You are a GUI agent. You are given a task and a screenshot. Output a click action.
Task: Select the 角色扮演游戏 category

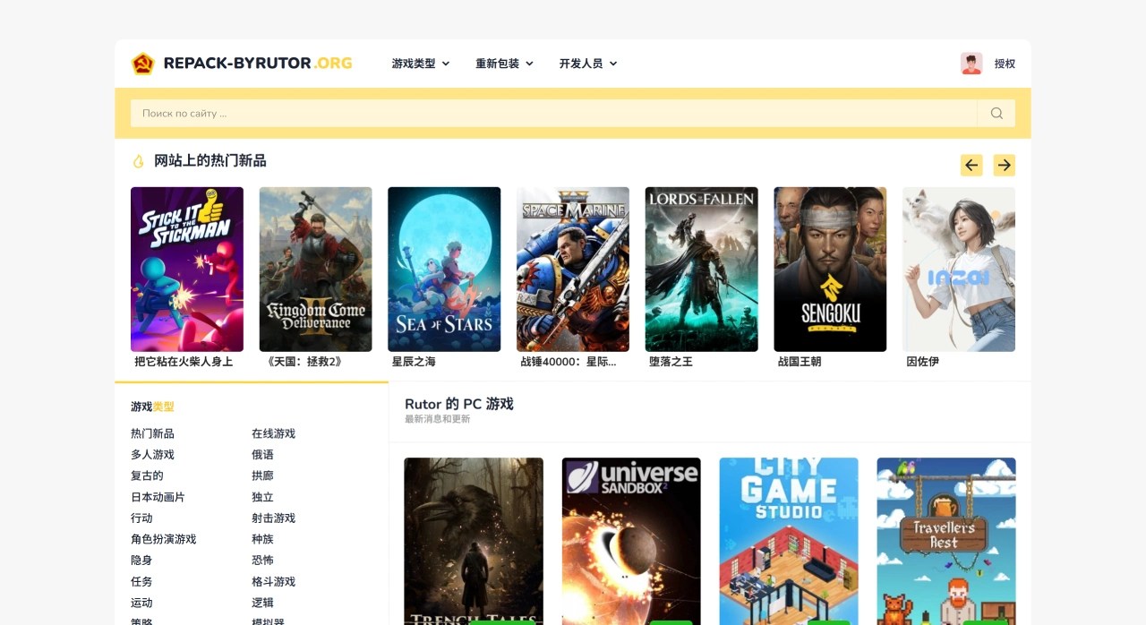pos(163,539)
